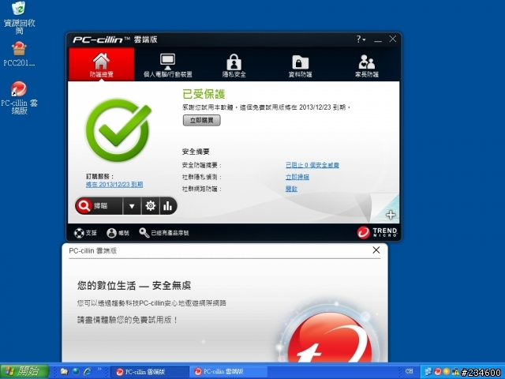The image size is (505, 379).
Task: Open settings gear icon
Action: (x=150, y=206)
